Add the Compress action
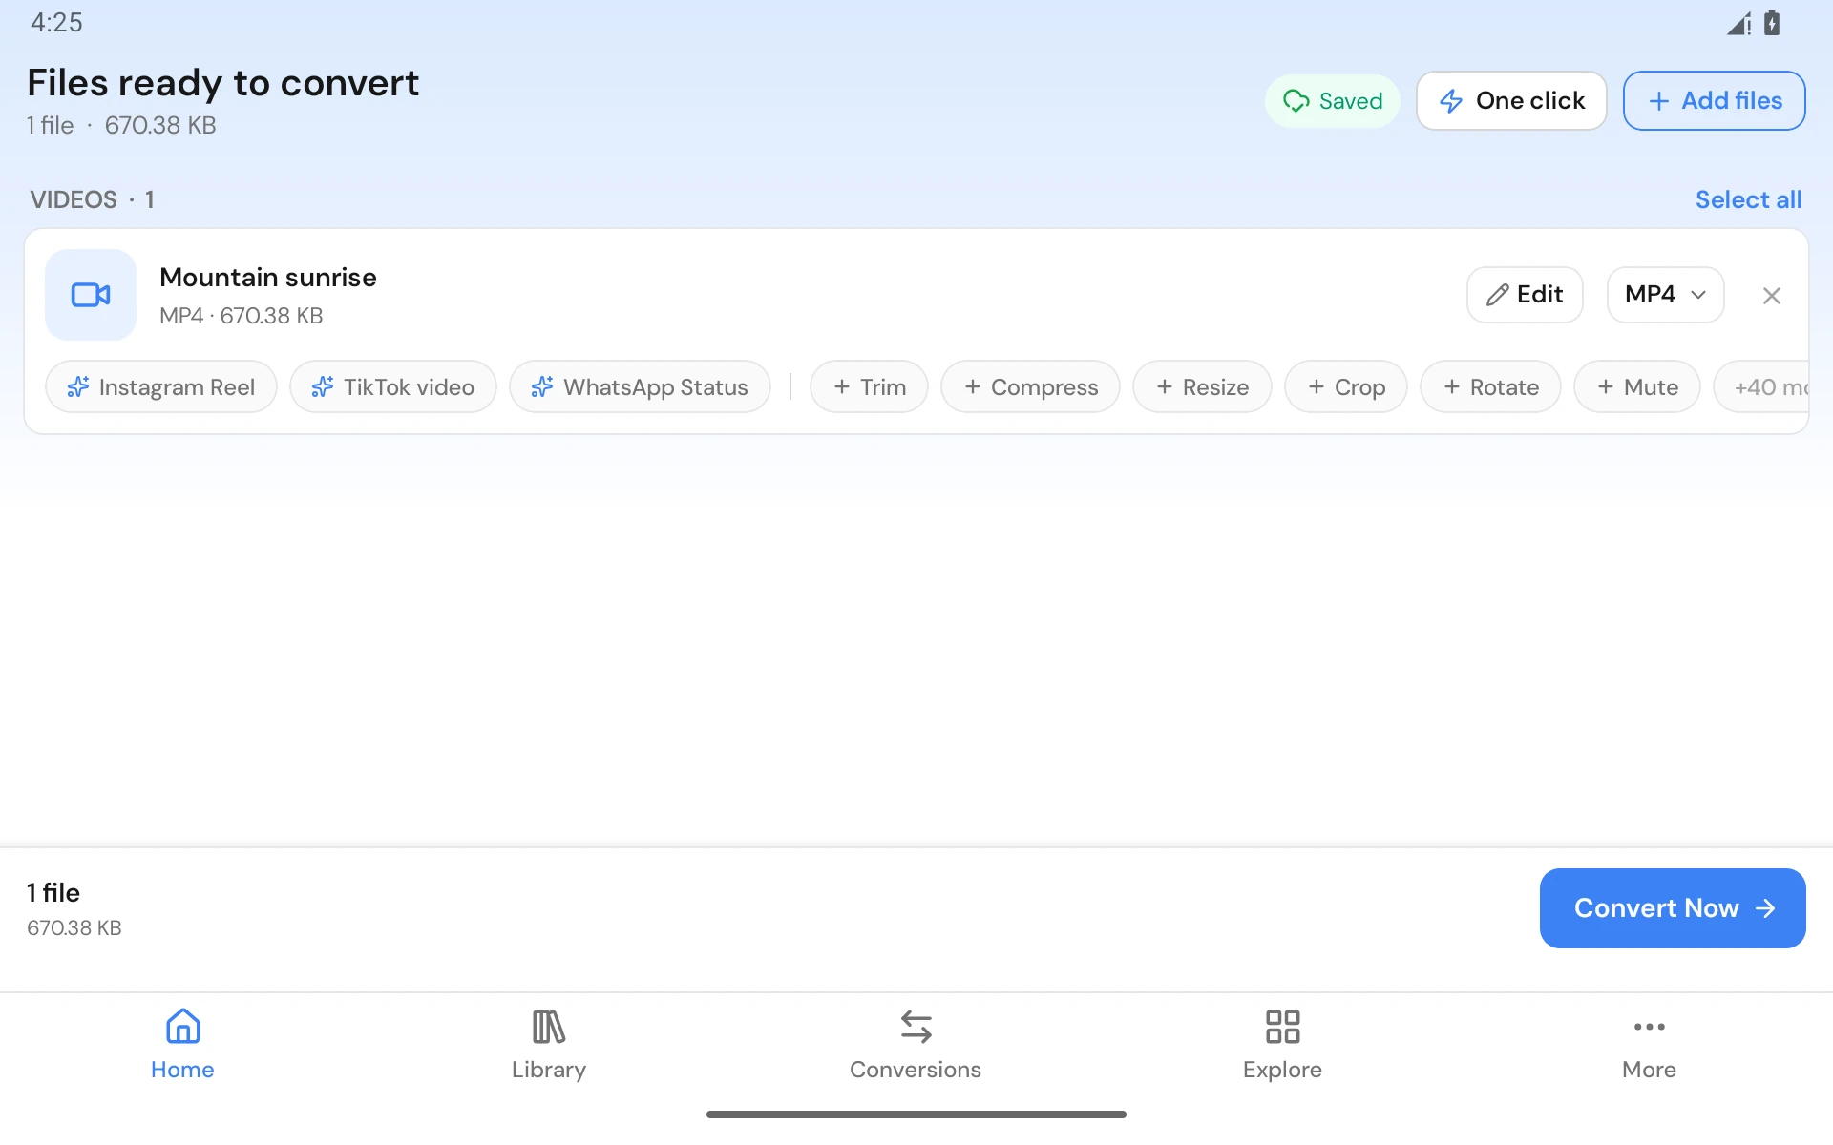 (1030, 386)
